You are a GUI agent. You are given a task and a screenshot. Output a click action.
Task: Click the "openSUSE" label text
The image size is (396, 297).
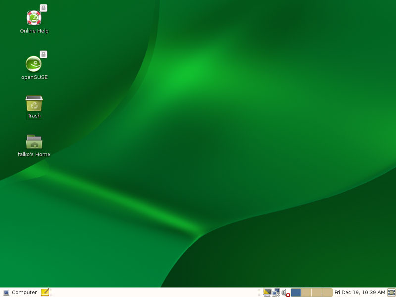[34, 77]
